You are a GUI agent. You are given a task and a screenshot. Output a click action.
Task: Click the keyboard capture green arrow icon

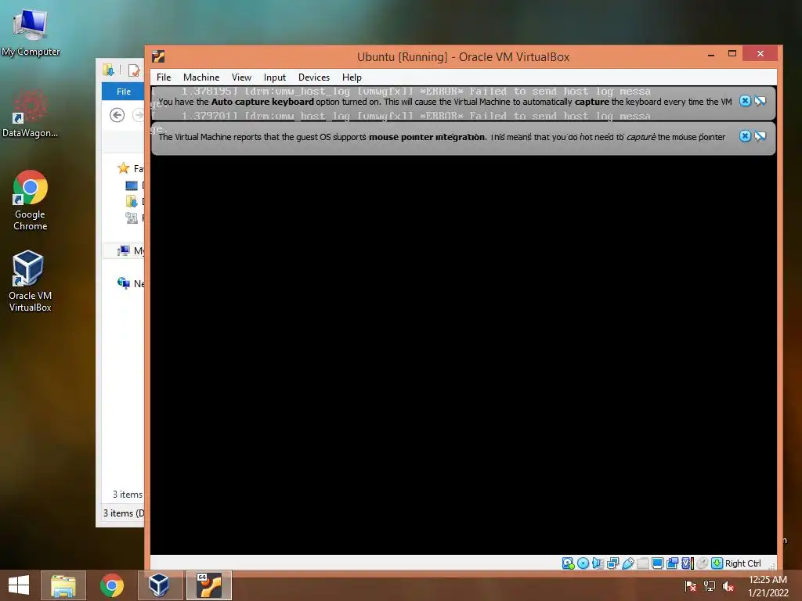(717, 563)
